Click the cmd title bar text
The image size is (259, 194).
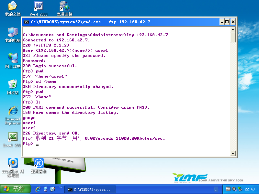point(90,22)
